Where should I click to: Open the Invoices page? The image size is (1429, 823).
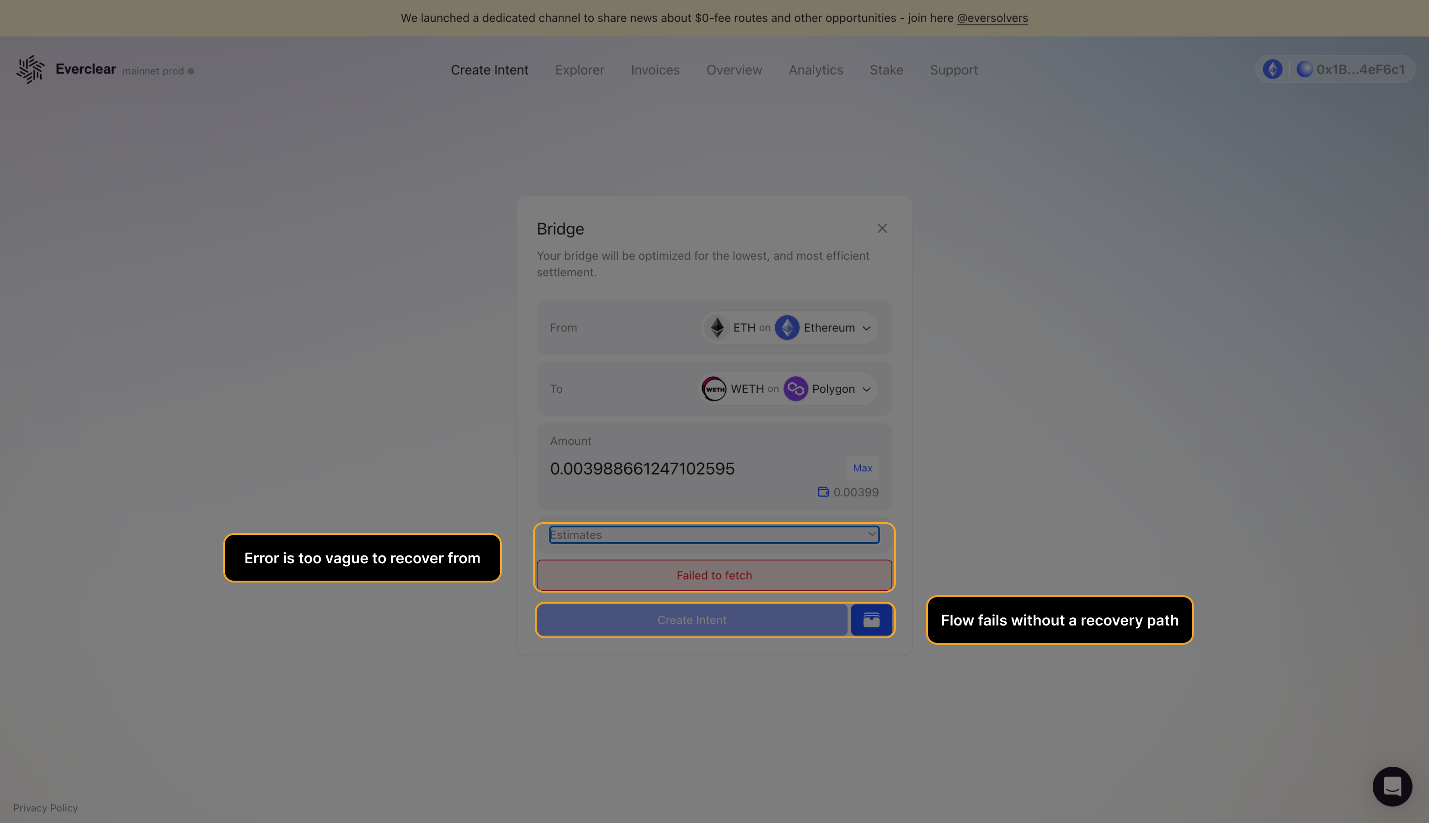point(655,70)
